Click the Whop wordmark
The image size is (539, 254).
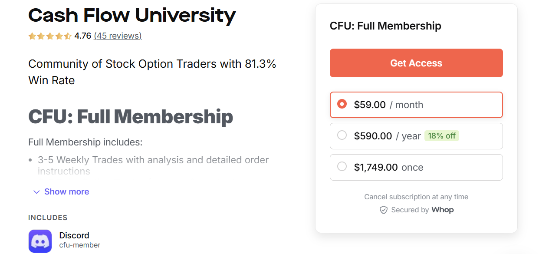443,210
